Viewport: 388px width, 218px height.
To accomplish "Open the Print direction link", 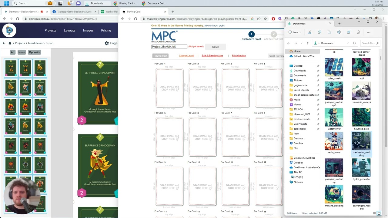I will 239,56.
